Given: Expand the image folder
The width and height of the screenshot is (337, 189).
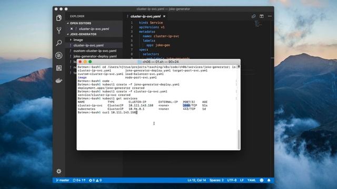Looking at the screenshot, I should [78, 40].
